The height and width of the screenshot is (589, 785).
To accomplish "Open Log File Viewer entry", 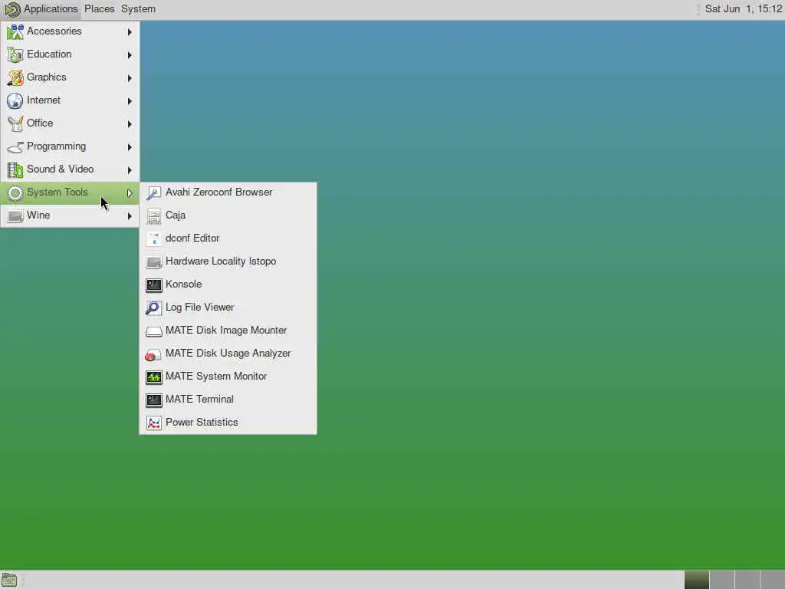I will [228, 308].
